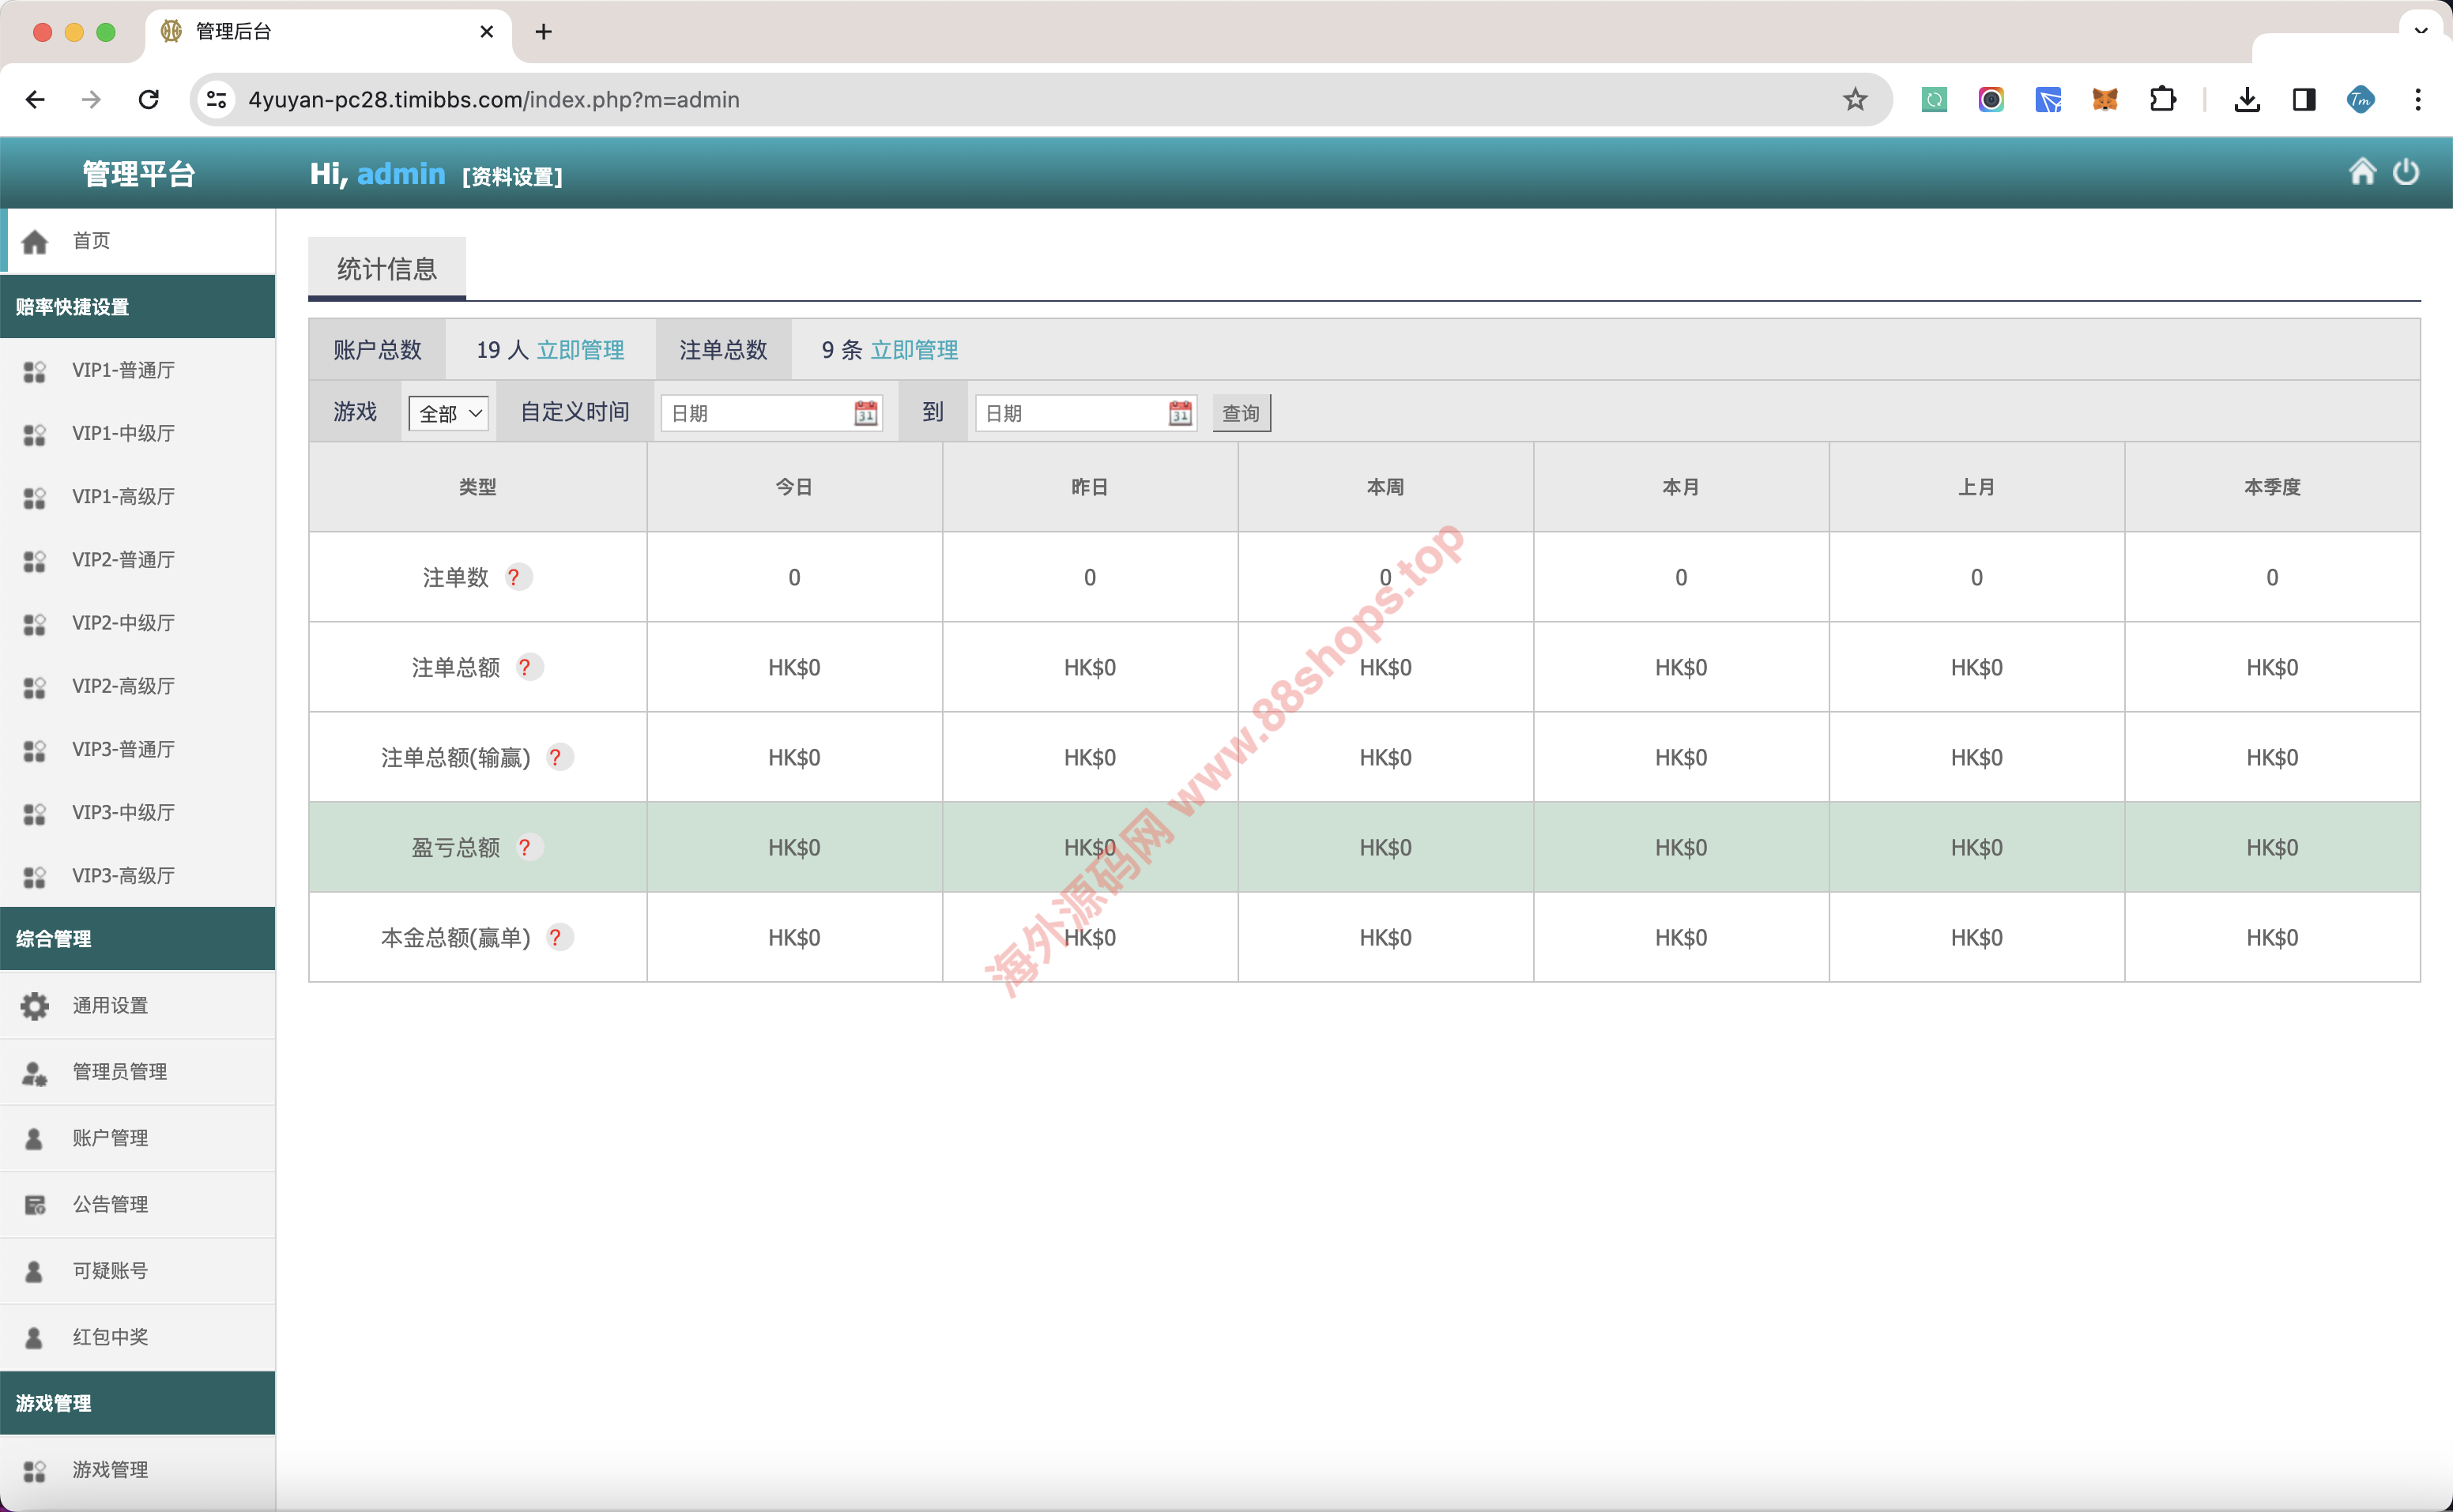The width and height of the screenshot is (2453, 1512).
Task: Click the [资料设置] link
Action: coord(512,177)
